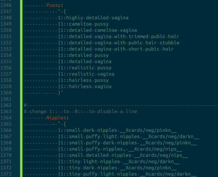Screen dimensions: 218x177
Task: Click line number 1360 in the gutter
Action: [x=6, y=93]
